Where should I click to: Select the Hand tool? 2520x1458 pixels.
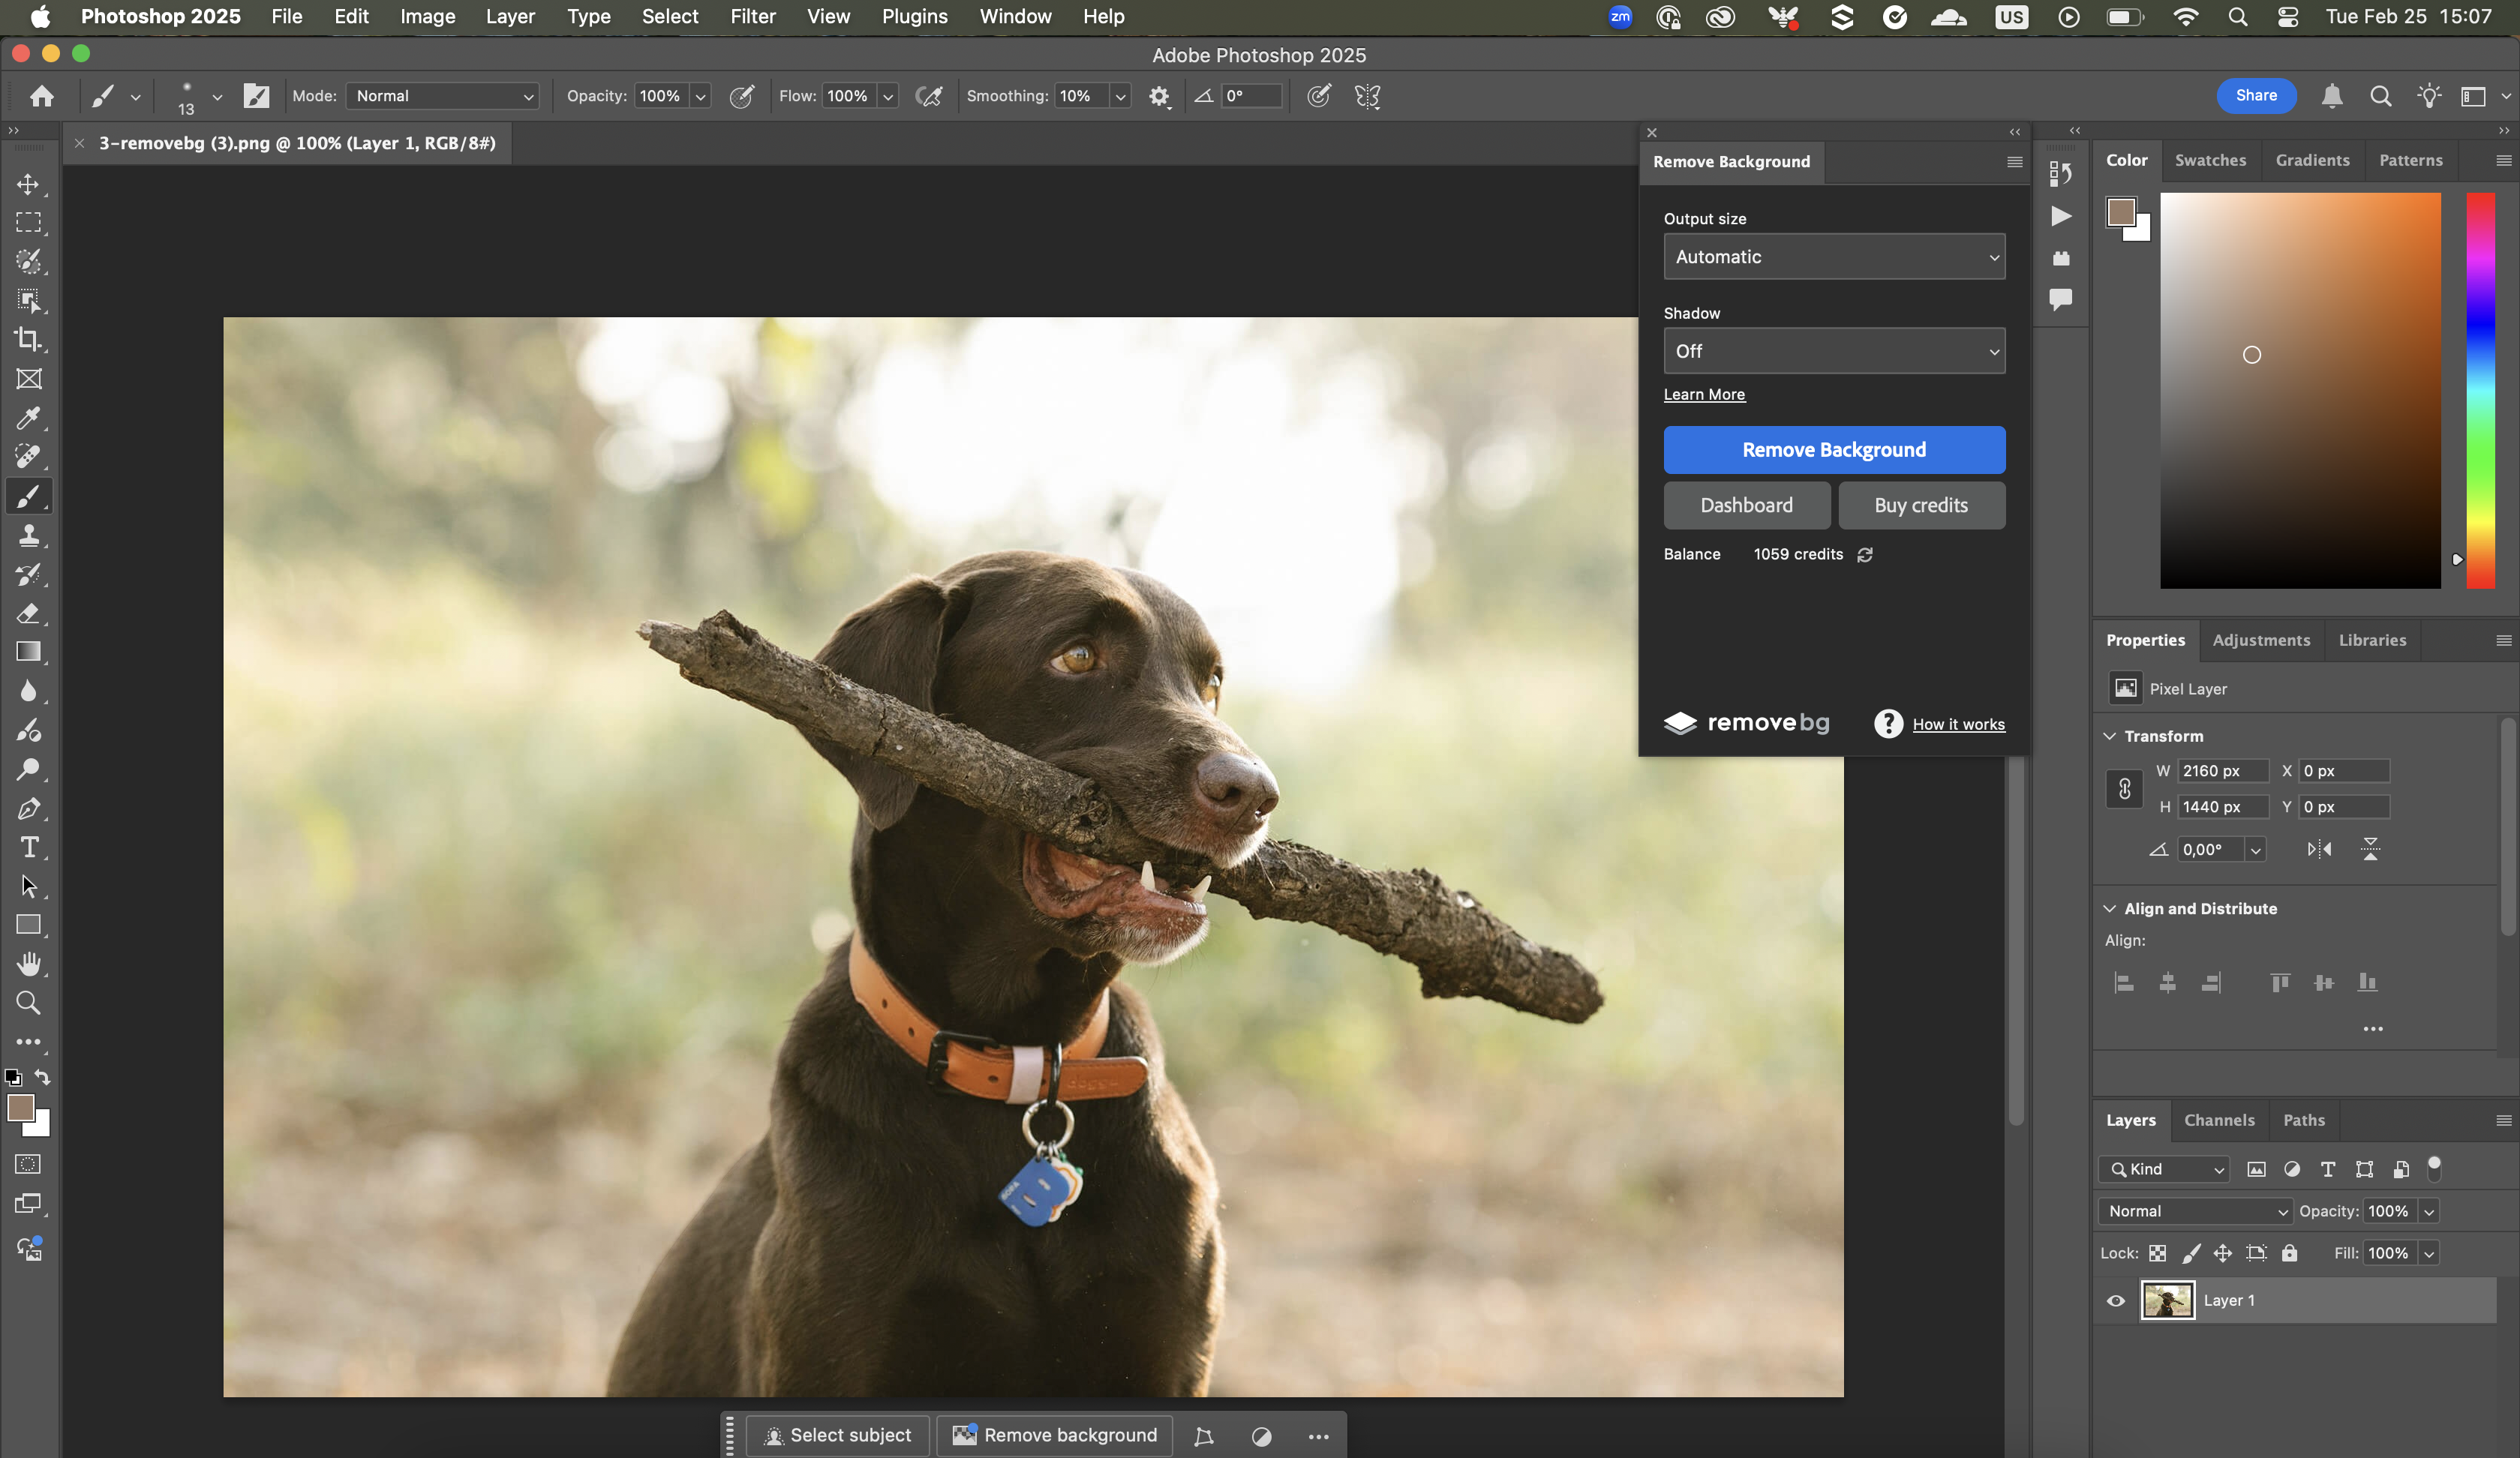click(28, 964)
